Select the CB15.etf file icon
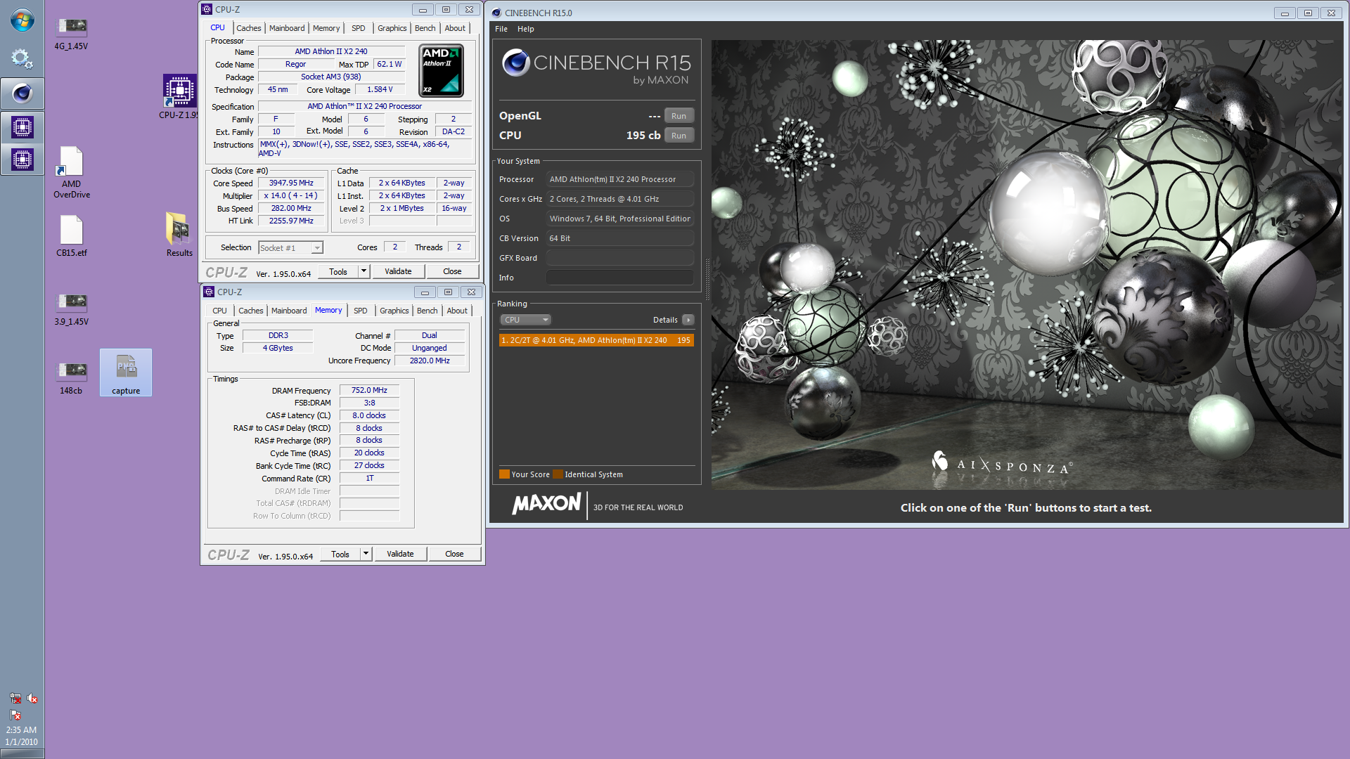This screenshot has height=759, width=1350. (71, 235)
